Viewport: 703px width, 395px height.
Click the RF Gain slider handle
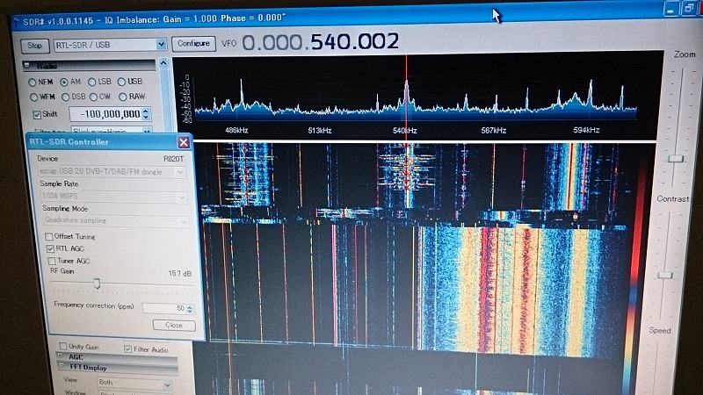click(x=97, y=283)
